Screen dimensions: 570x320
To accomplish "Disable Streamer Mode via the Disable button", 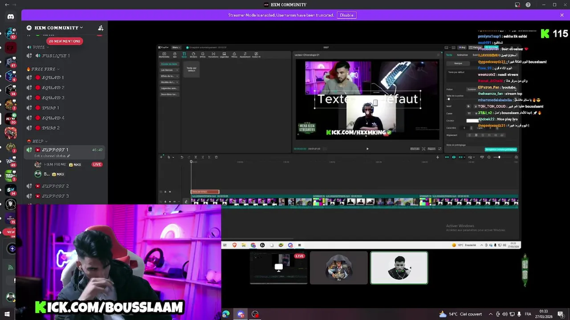I will point(346,15).
